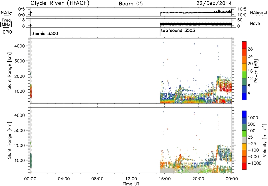The image size is (268, 186).
Task: Click the "-500" label on Velocity scale
Action: [253, 157]
